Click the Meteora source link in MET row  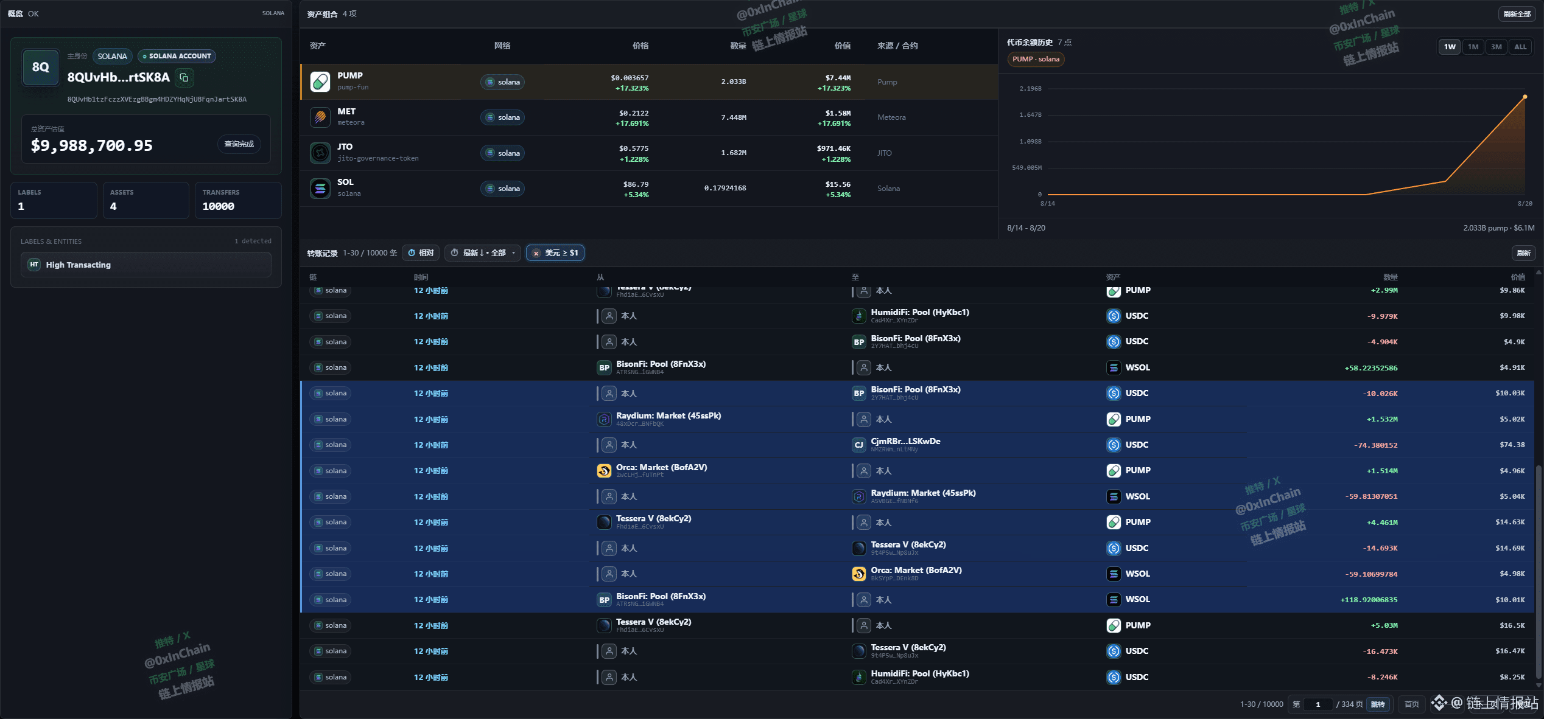pyautogui.click(x=891, y=117)
